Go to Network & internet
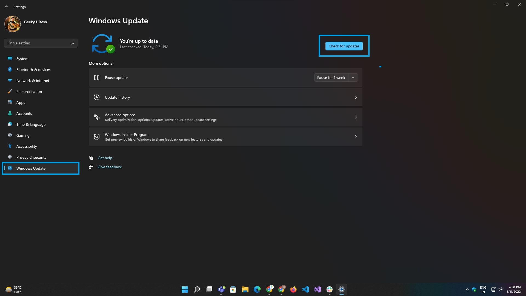This screenshot has height=296, width=526. coord(41,81)
